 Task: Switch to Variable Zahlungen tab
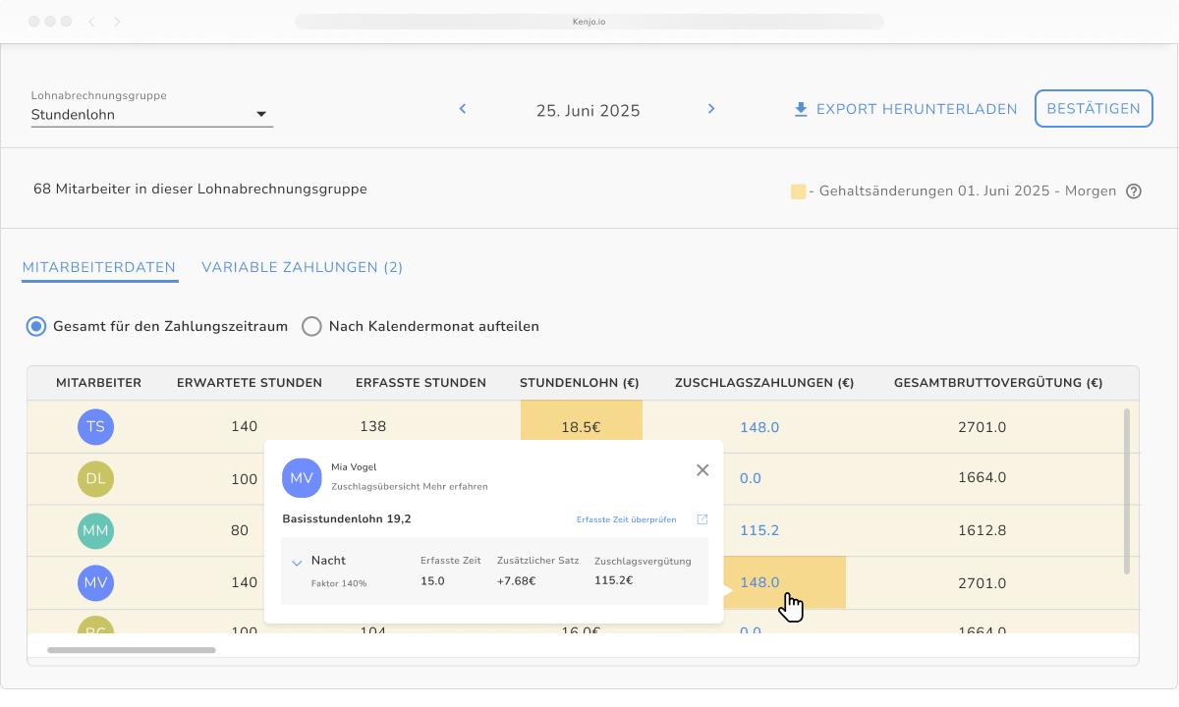(302, 267)
